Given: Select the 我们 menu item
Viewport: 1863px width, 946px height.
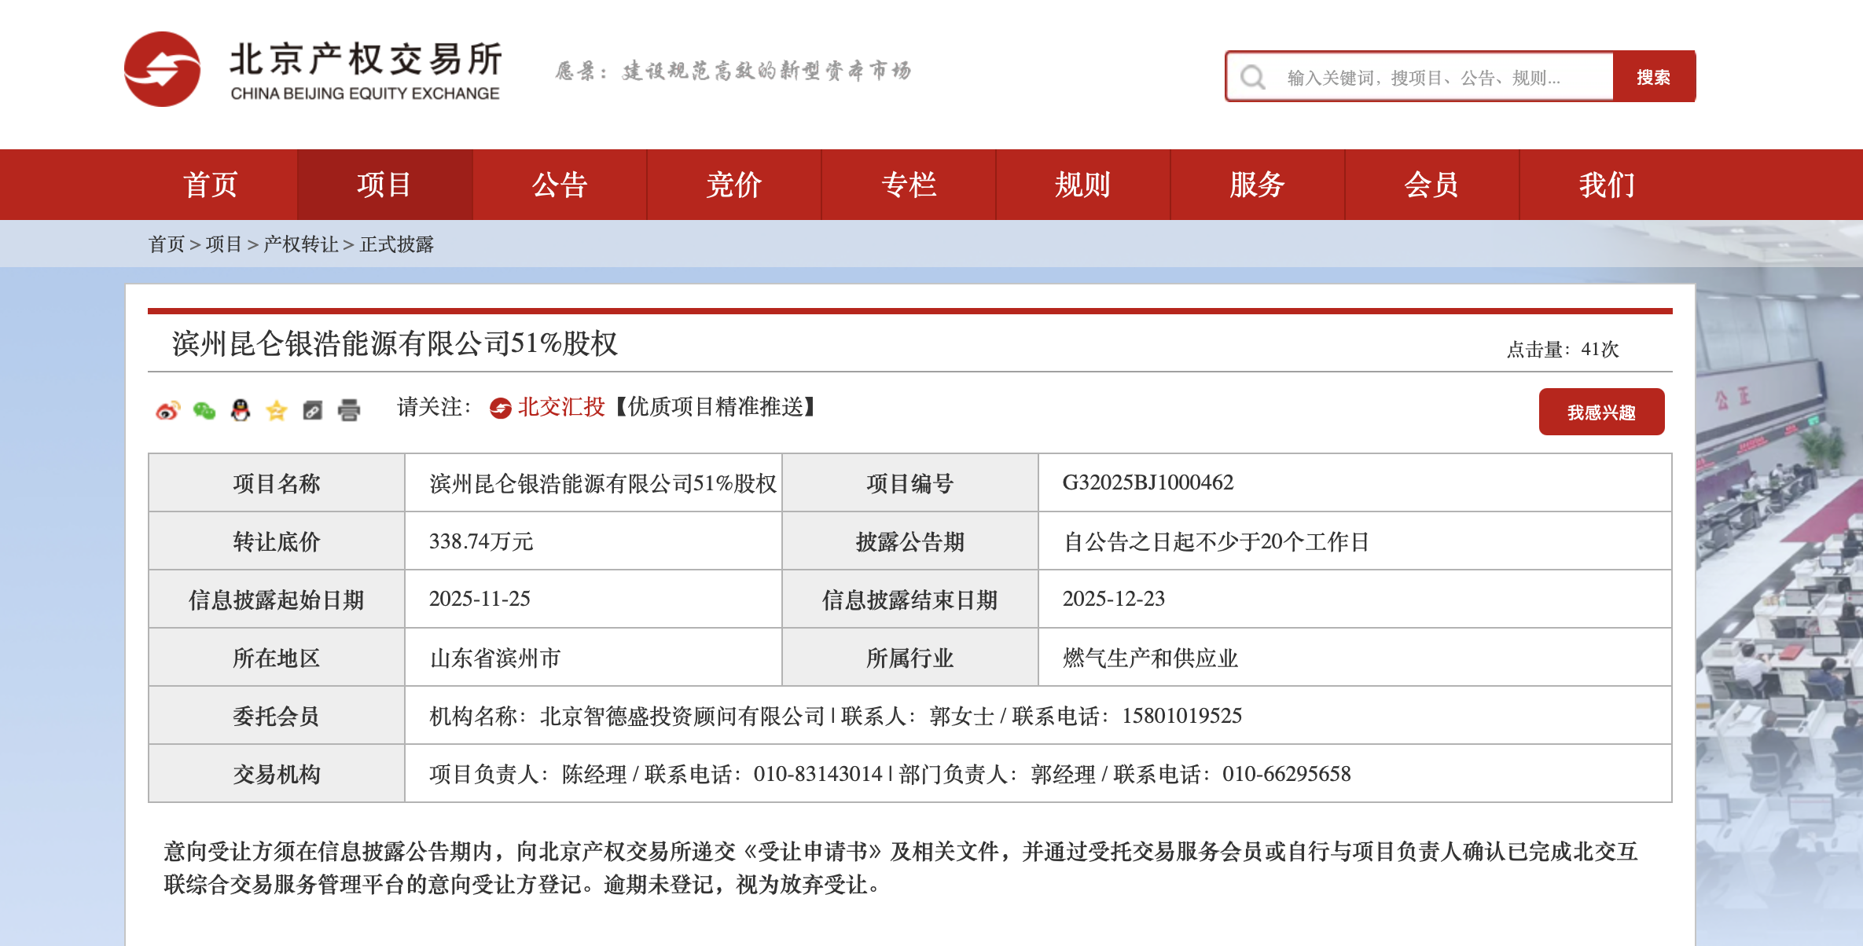Looking at the screenshot, I should (x=1606, y=185).
